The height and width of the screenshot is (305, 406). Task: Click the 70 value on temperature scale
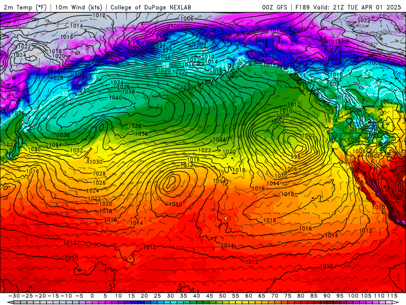275,296
